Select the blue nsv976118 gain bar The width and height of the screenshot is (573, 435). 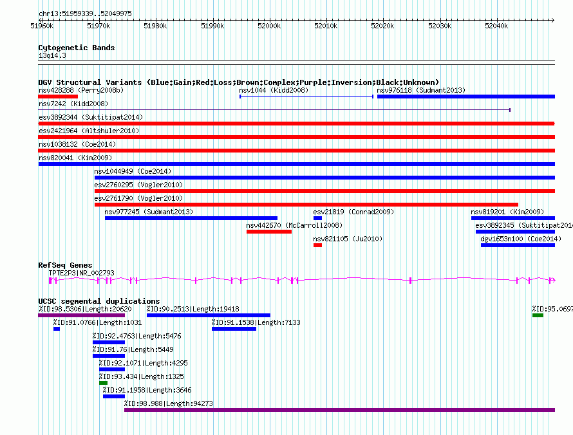click(466, 97)
